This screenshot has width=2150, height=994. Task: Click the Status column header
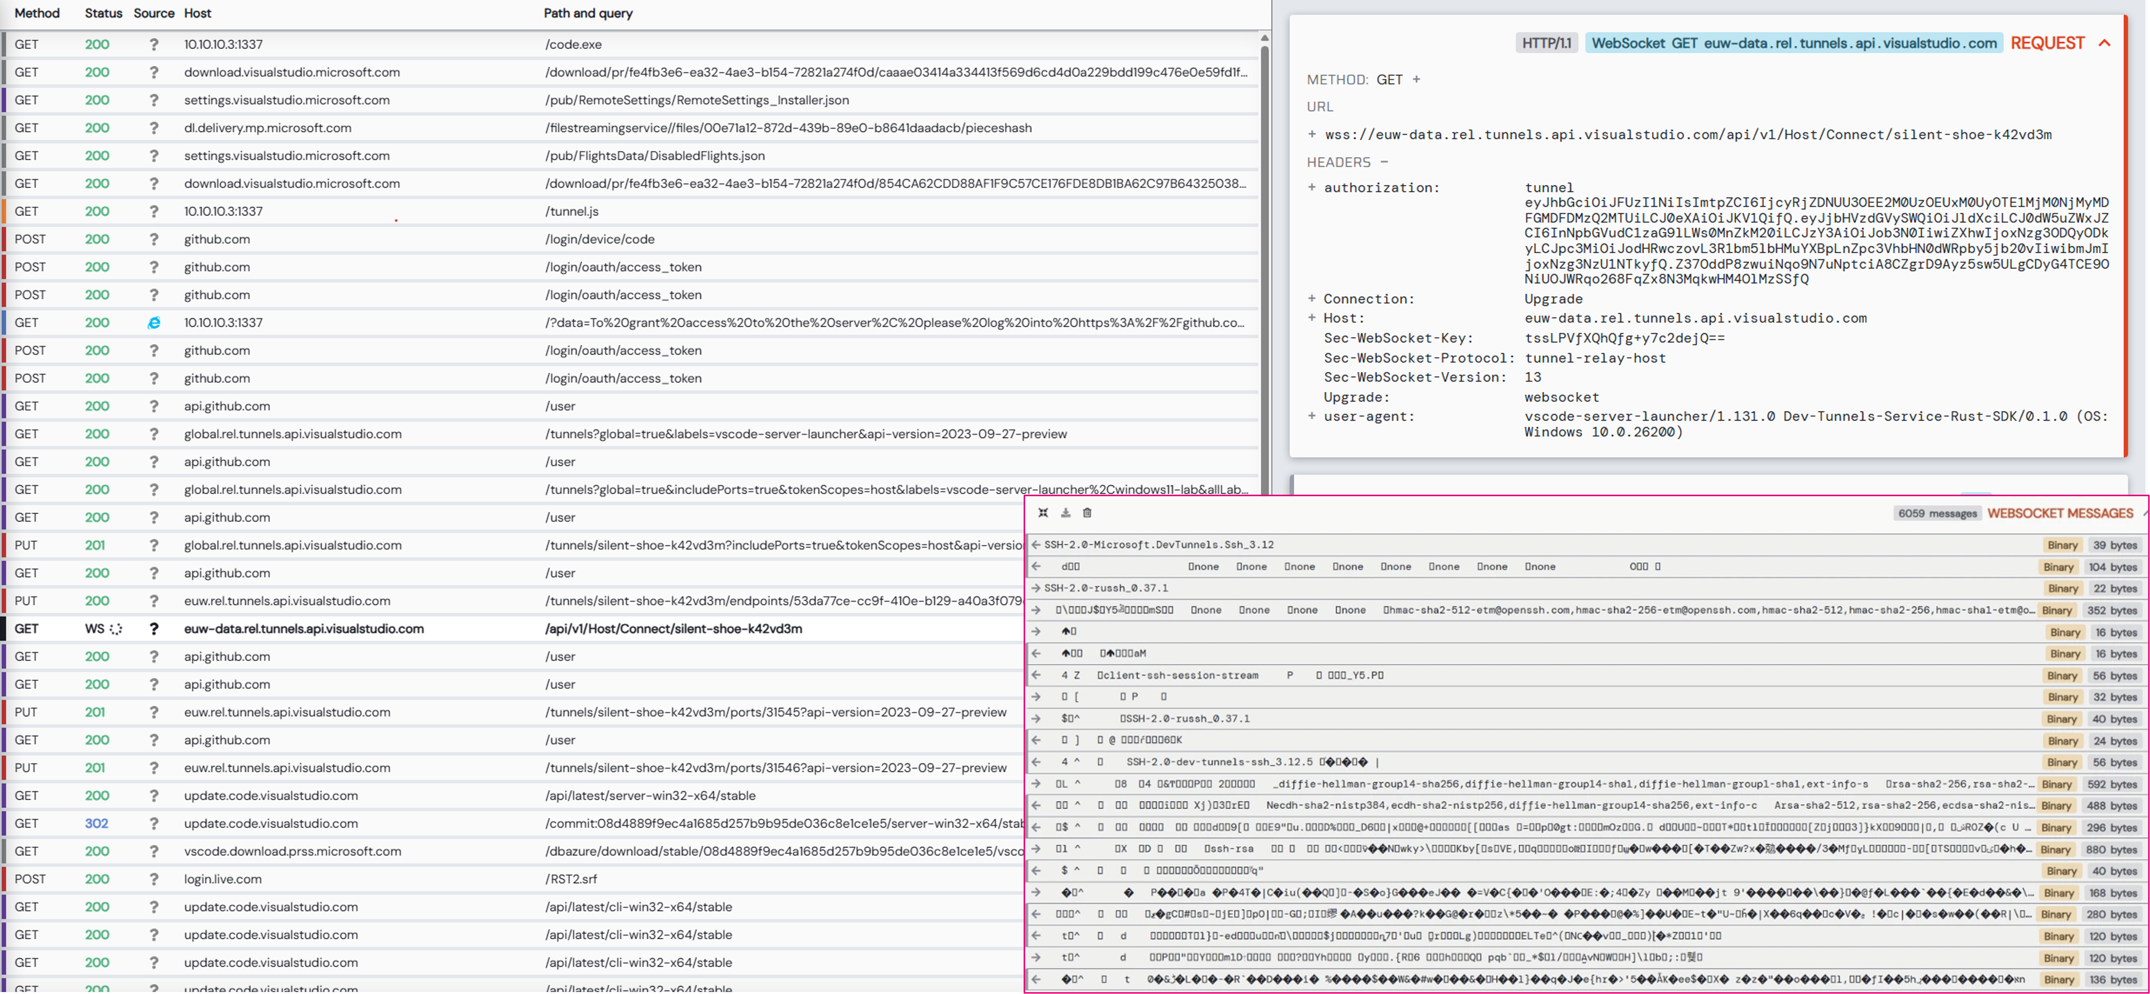coord(103,13)
